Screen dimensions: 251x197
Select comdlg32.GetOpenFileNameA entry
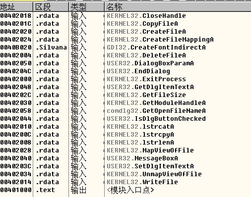pyautogui.click(x=156, y=111)
